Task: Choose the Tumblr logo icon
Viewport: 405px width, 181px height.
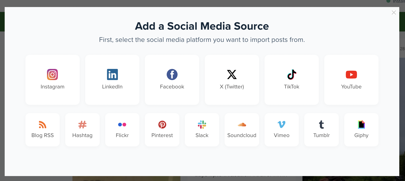Action: coord(321,125)
